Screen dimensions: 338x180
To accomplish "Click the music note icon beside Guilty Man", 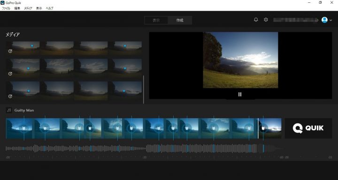I will pos(9,110).
